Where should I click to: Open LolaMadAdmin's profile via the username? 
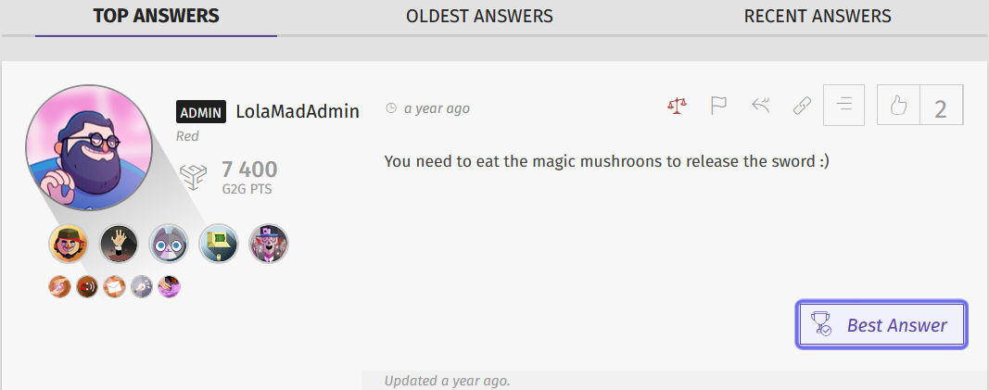(298, 111)
